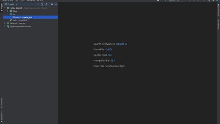Click the Expand All icon in Project panel
The image size is (220, 124).
tap(42, 4)
